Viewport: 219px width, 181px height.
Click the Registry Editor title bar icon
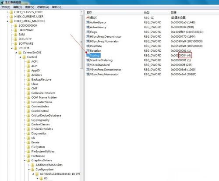click(x=2, y=3)
